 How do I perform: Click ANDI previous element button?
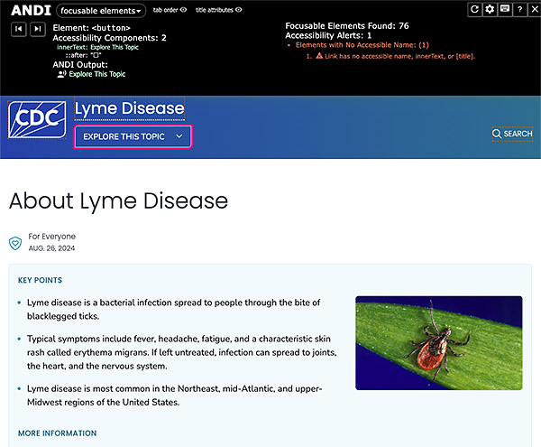pos(18,29)
